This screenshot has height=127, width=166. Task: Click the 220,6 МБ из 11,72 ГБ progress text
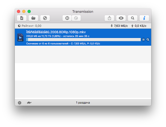point(58,36)
